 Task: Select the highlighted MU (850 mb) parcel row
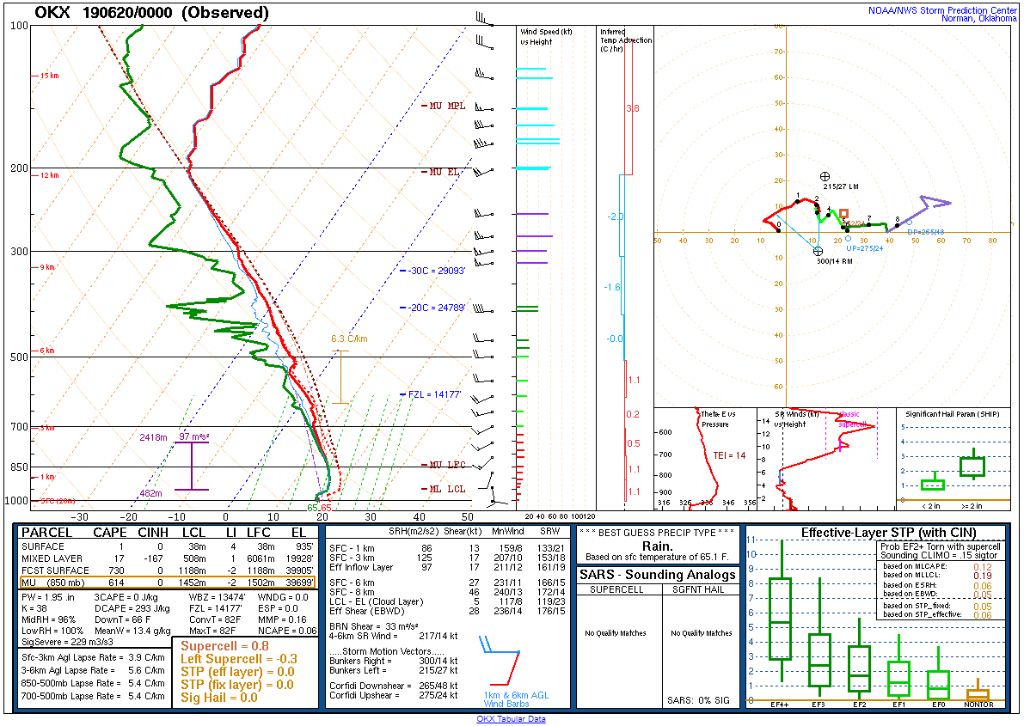167,583
